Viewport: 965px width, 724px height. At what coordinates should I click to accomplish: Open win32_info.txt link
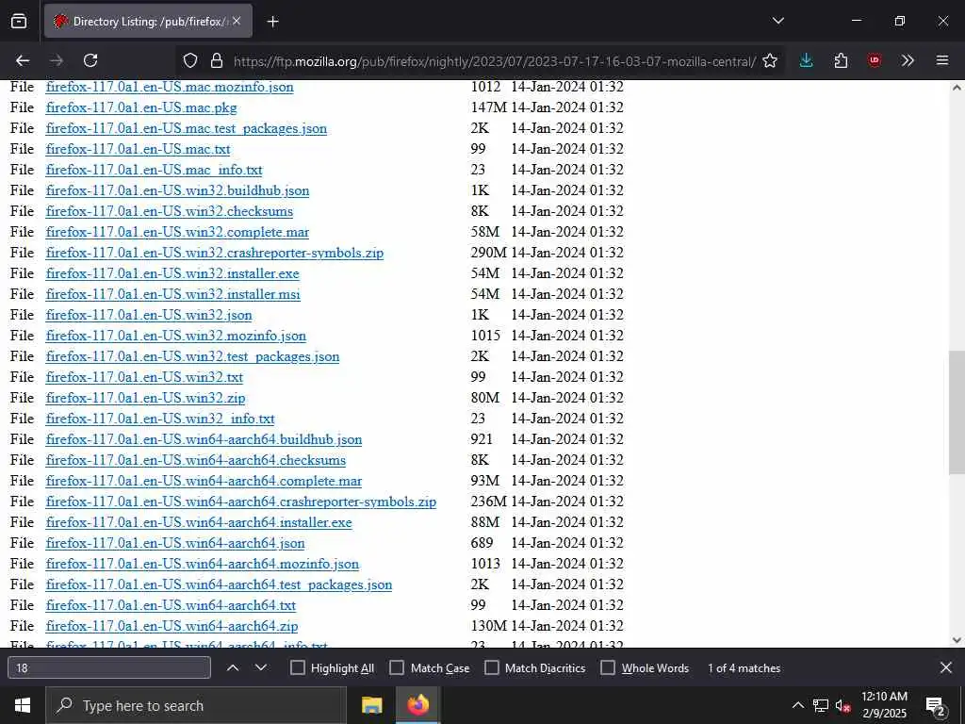pos(160,419)
